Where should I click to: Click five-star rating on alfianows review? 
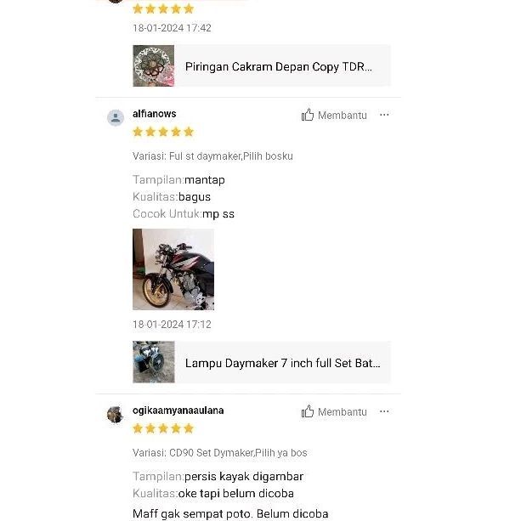163,132
